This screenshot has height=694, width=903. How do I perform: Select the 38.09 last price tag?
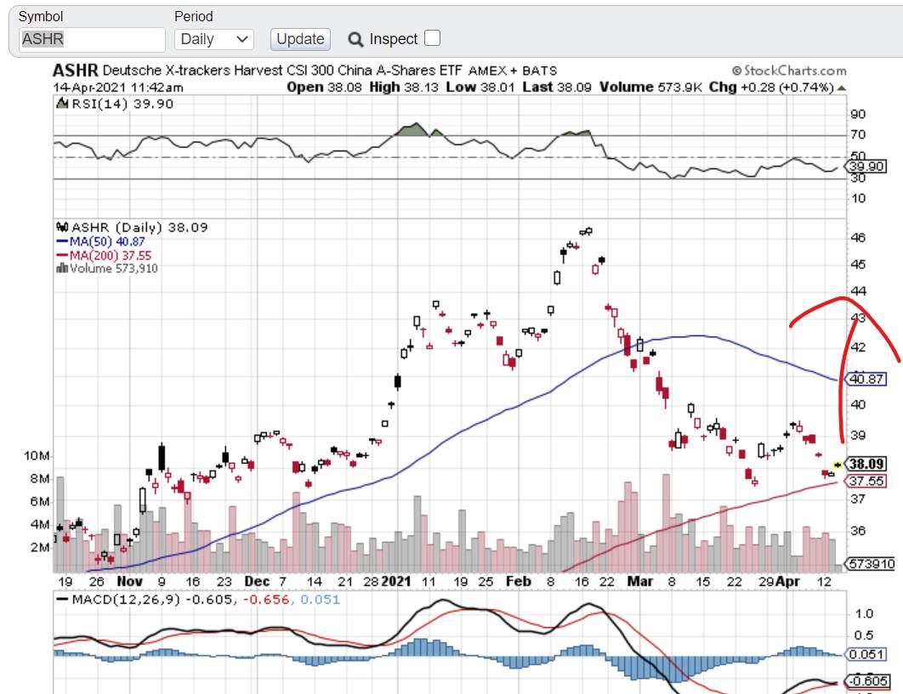(867, 465)
